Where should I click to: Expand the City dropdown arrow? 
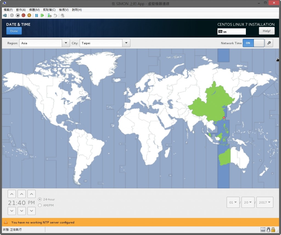(126, 43)
